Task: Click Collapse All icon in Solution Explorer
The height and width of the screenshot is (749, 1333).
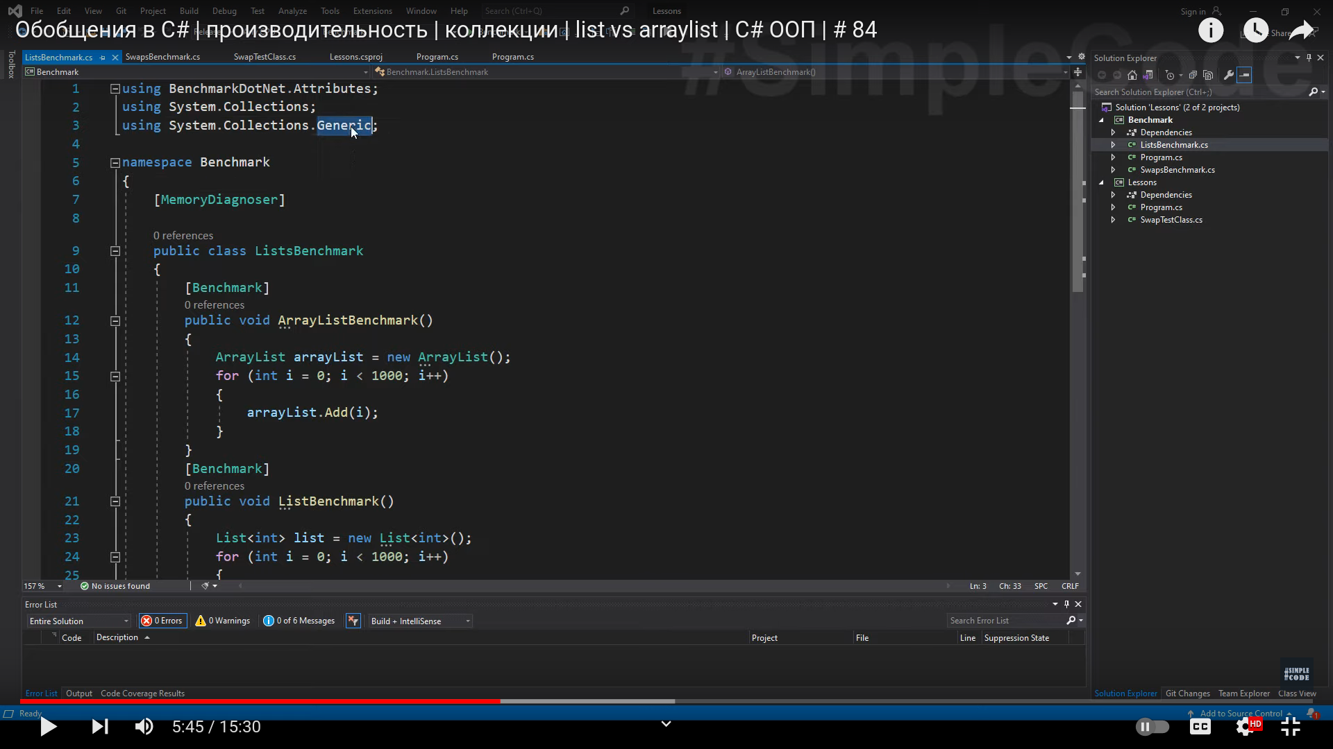Action: coord(1193,75)
